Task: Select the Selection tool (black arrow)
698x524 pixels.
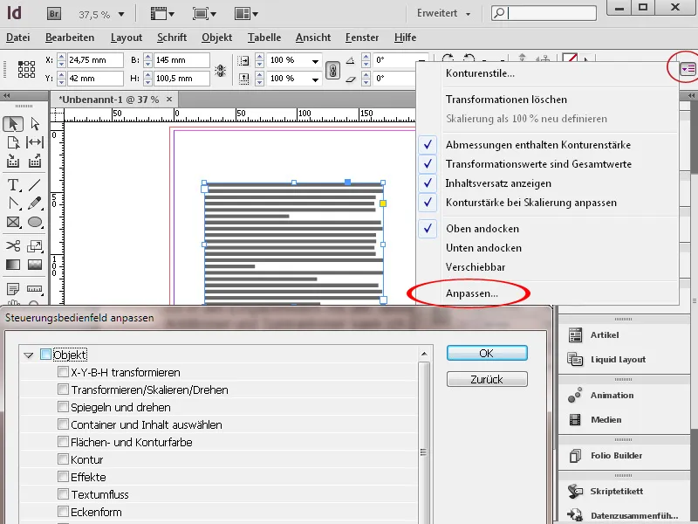Action: [x=13, y=123]
